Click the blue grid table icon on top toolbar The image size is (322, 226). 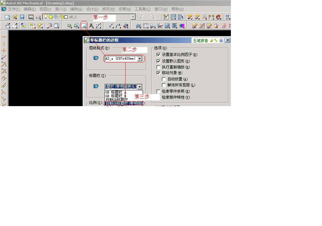[x=173, y=17]
